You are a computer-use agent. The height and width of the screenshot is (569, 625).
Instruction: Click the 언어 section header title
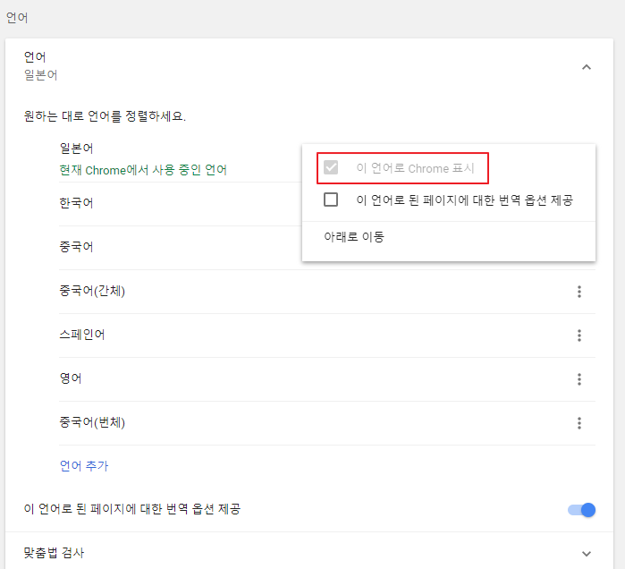35,57
